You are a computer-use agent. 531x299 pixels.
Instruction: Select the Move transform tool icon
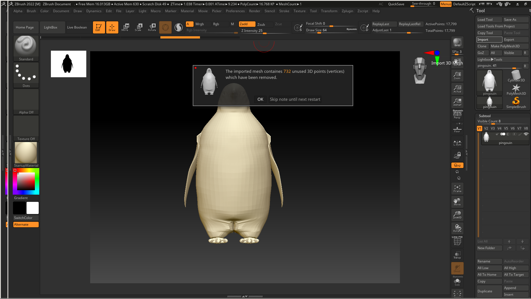tap(125, 27)
